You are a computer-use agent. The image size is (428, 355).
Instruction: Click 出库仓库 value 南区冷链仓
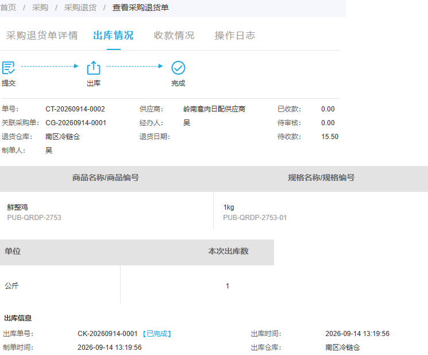[342, 348]
